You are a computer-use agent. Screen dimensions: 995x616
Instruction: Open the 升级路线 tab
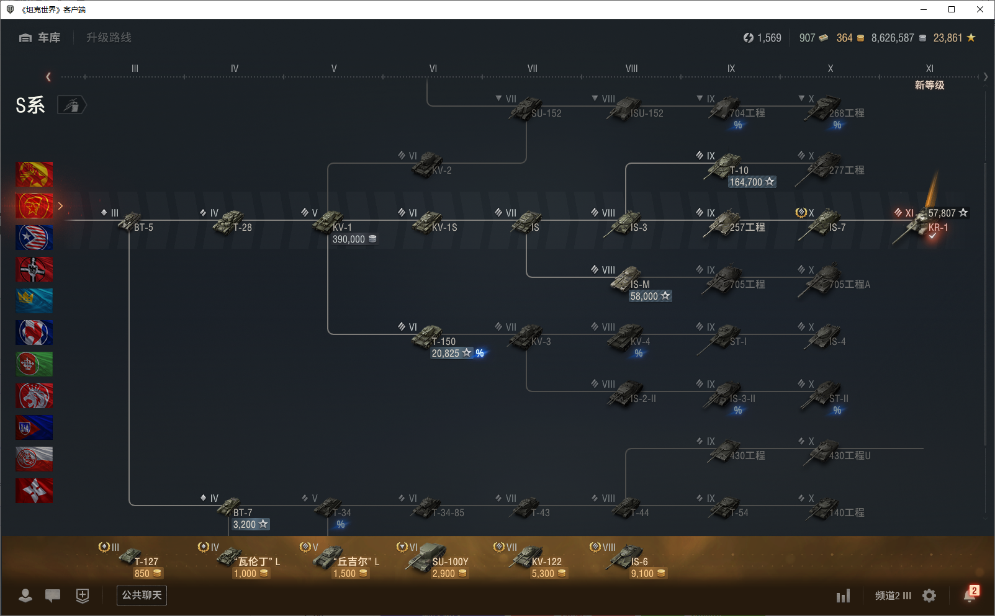click(109, 38)
